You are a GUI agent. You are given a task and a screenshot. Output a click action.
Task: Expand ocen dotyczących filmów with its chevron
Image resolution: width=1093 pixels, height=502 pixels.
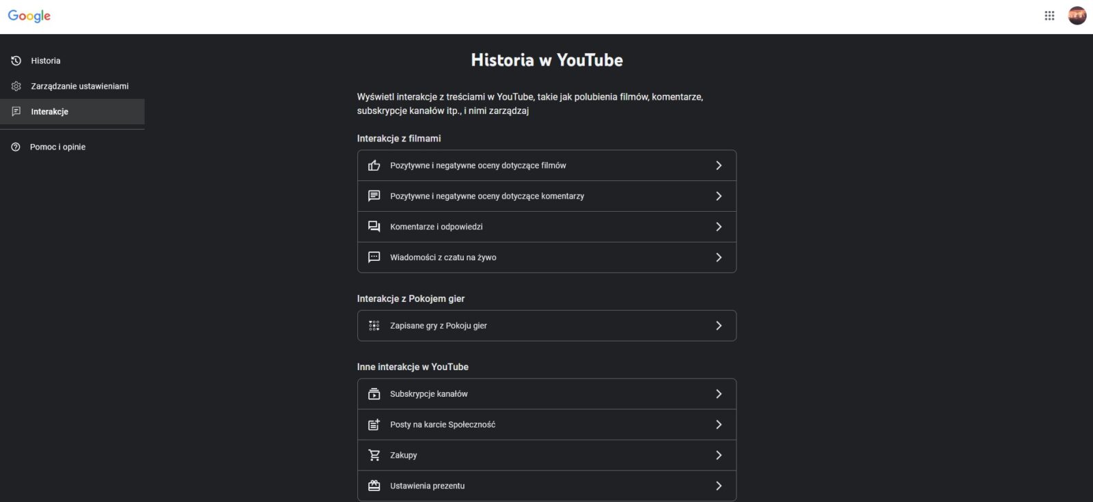(719, 165)
